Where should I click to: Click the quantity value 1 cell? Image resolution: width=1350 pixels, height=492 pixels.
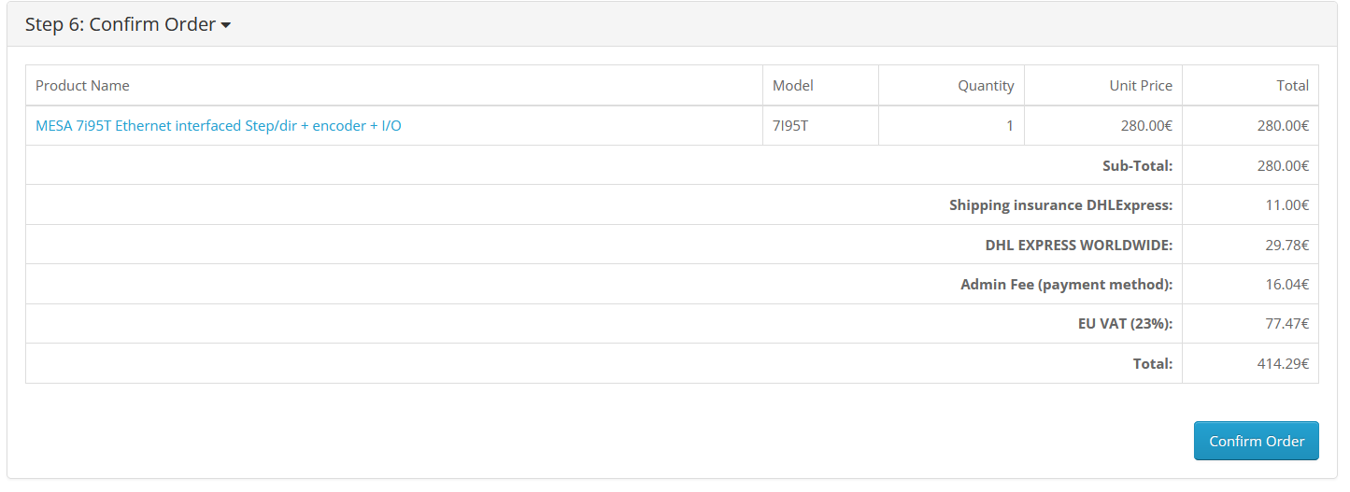click(x=1009, y=125)
